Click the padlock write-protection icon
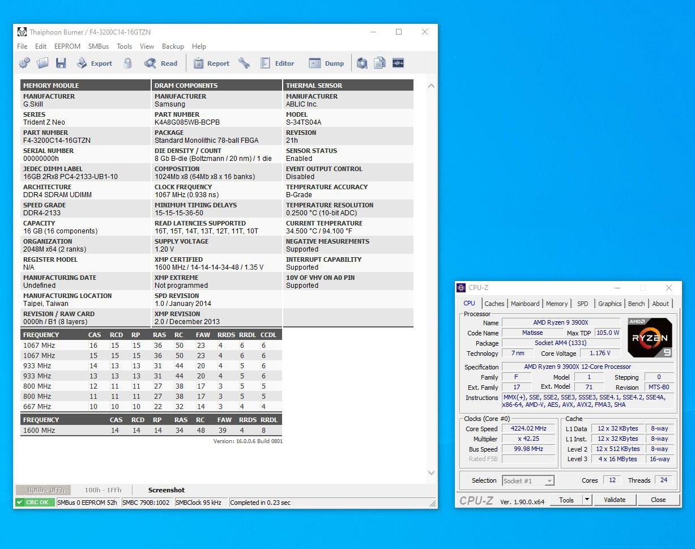This screenshot has height=549, width=695. [128, 63]
